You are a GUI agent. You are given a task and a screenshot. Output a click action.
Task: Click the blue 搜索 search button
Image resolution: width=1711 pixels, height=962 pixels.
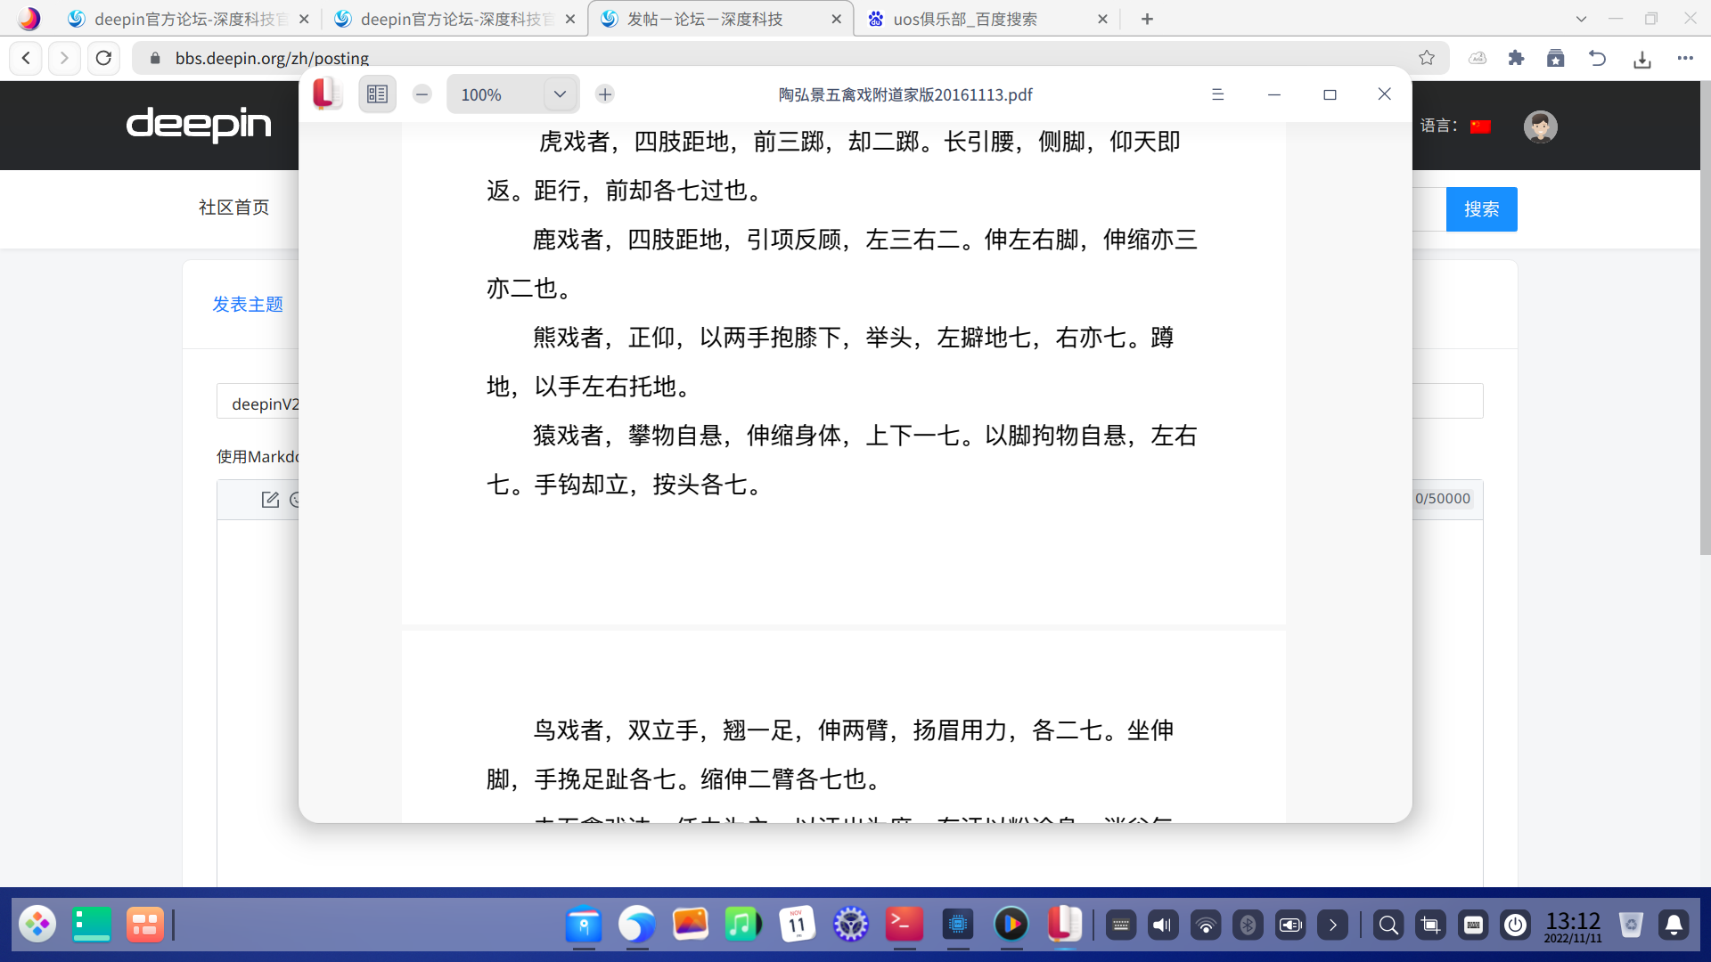(x=1481, y=209)
